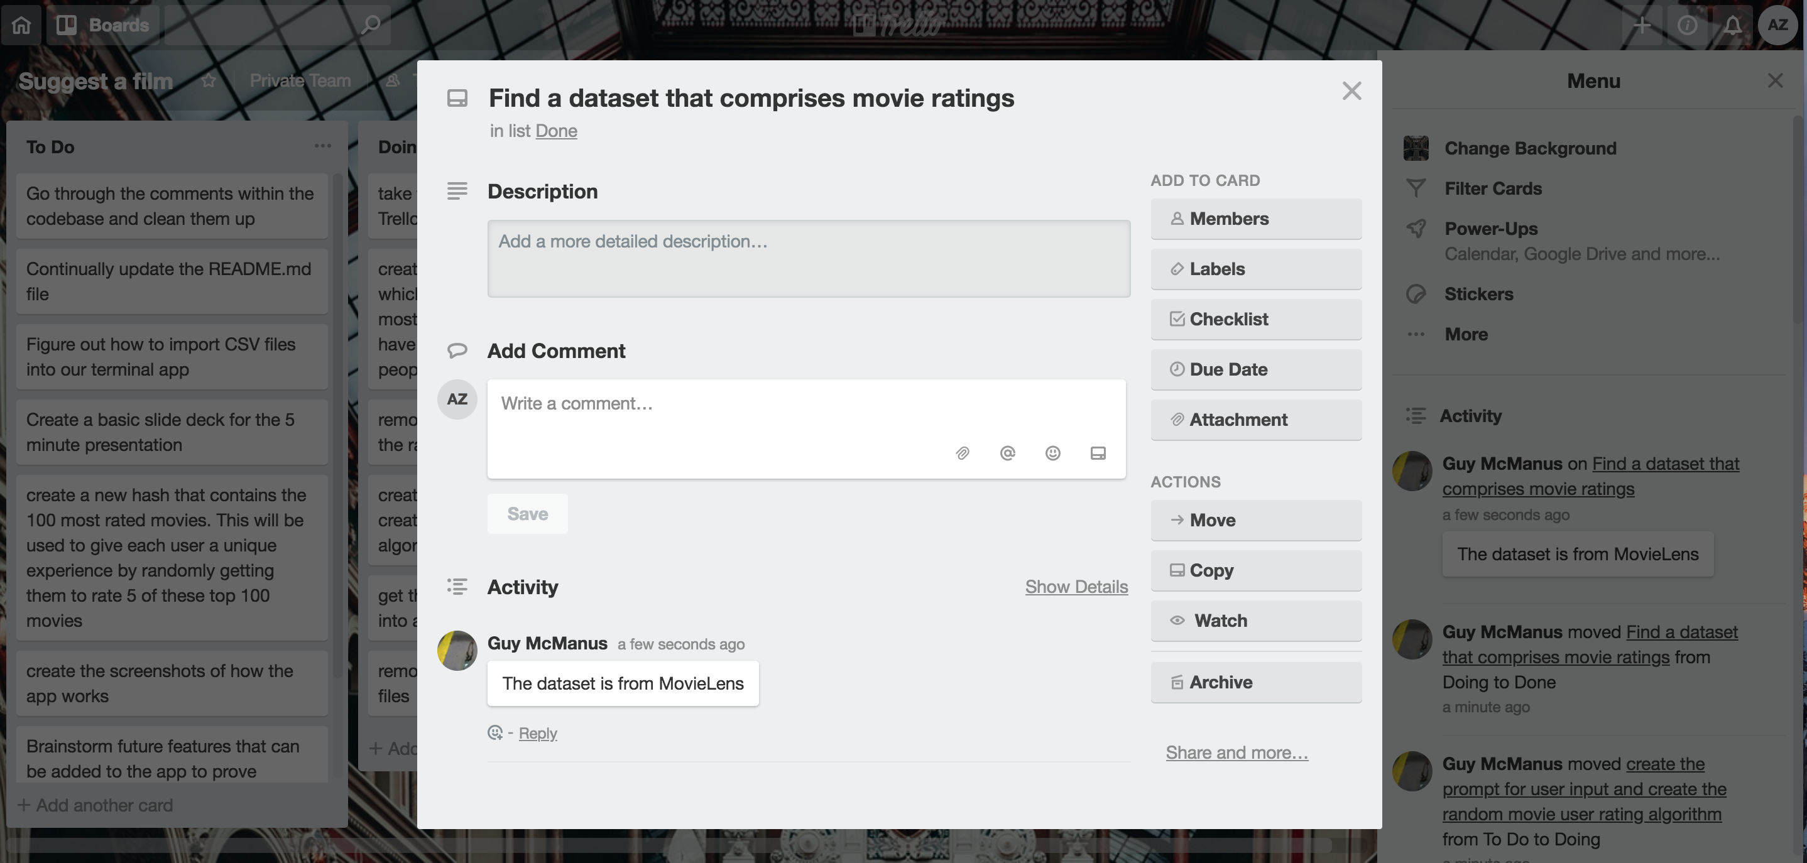Image resolution: width=1807 pixels, height=863 pixels.
Task: Click the mention @ icon in comment box
Action: pyautogui.click(x=1007, y=453)
